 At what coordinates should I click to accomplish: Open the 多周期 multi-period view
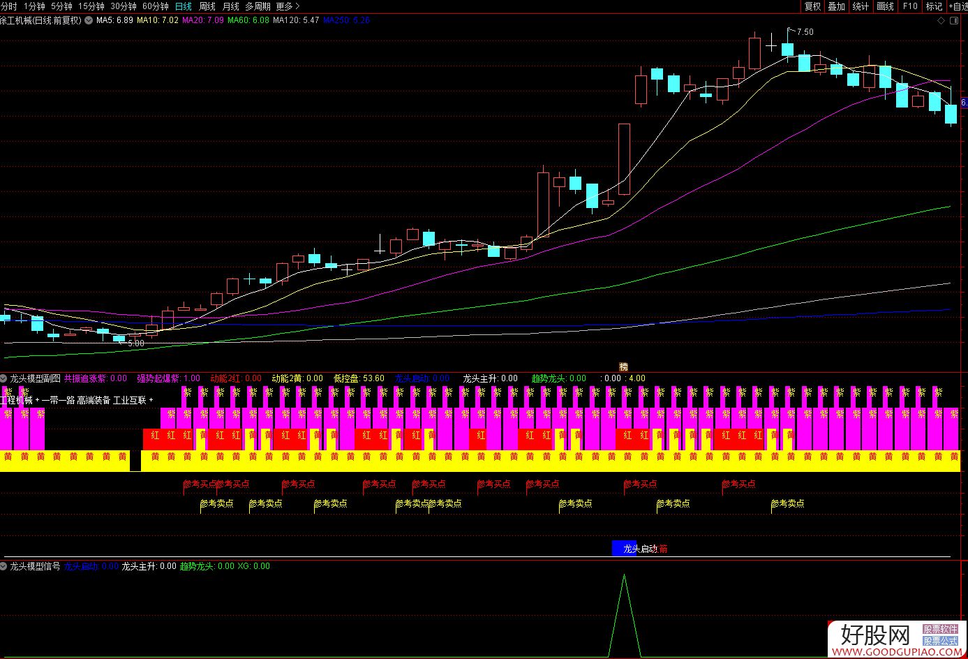258,6
